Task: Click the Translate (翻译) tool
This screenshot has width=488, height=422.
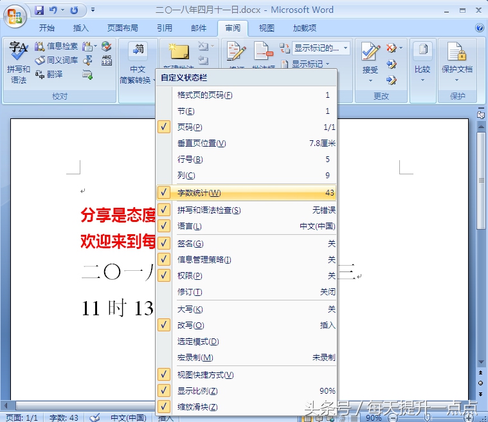Action: pyautogui.click(x=49, y=74)
